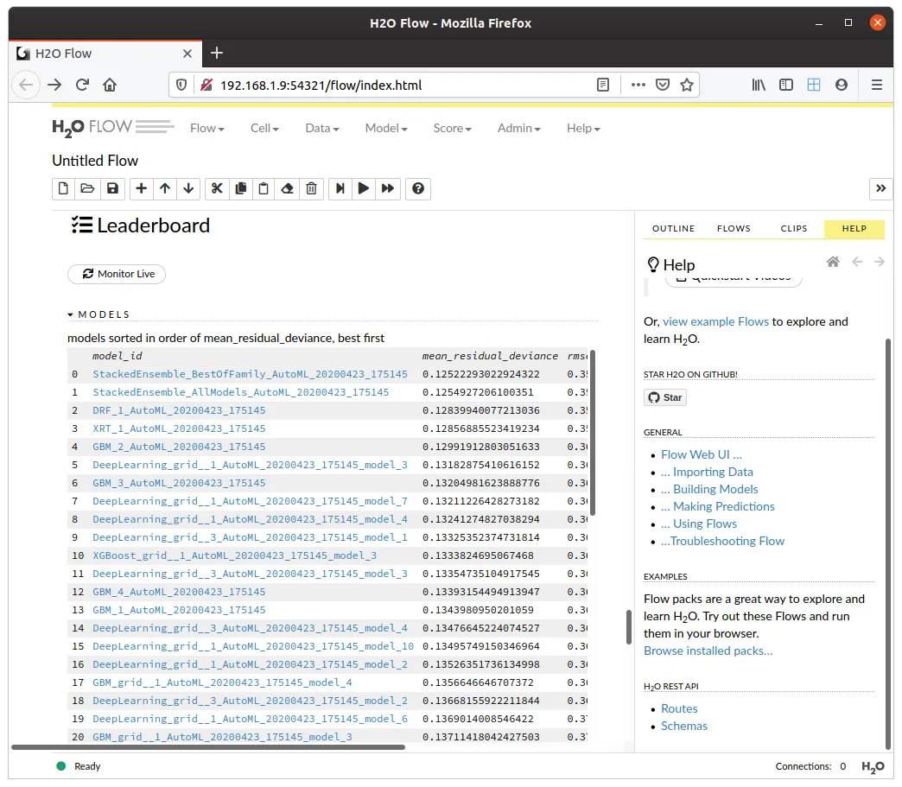The height and width of the screenshot is (787, 902).
Task: Collapse the MODELS section triangle
Action: pos(71,315)
